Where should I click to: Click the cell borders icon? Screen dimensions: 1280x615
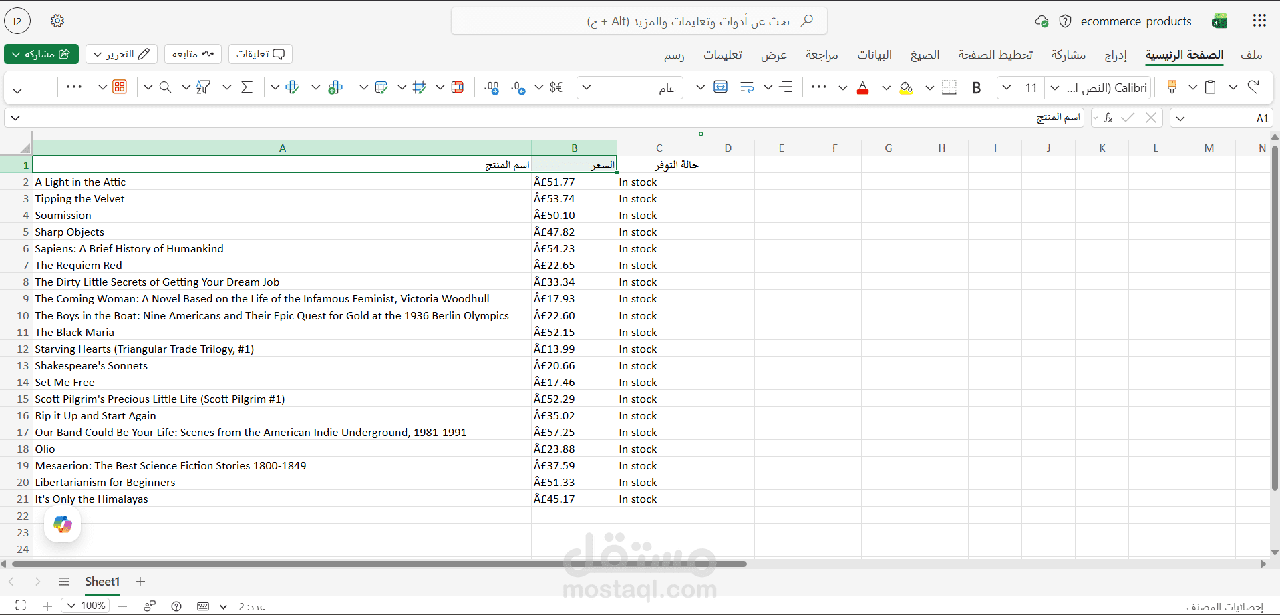coord(949,87)
